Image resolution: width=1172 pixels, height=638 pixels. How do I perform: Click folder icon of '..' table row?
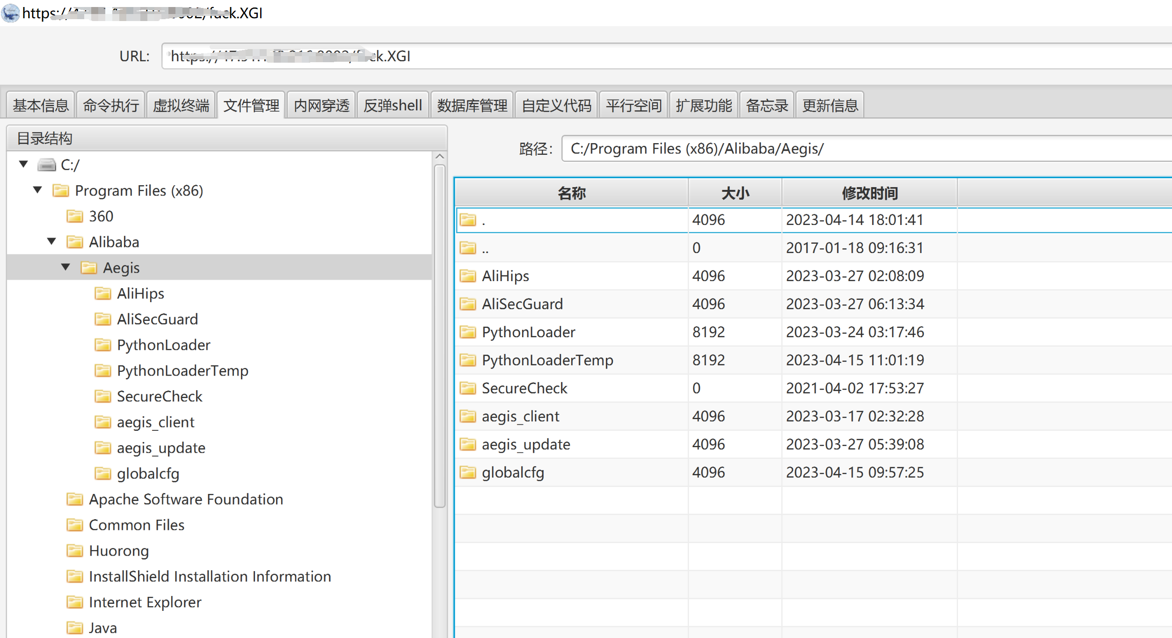coord(467,247)
